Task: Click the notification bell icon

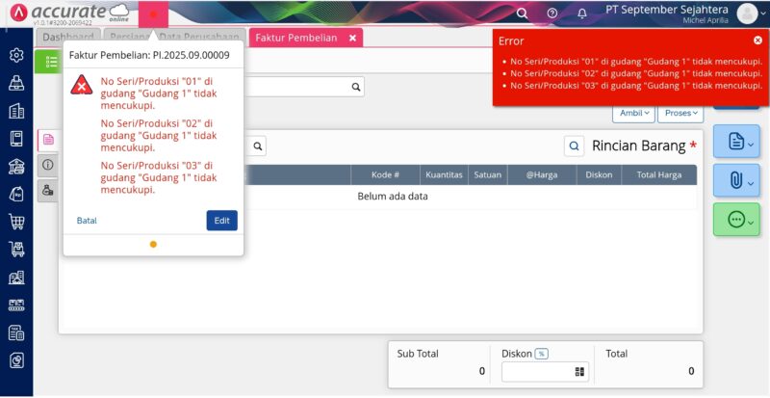Action: click(581, 13)
